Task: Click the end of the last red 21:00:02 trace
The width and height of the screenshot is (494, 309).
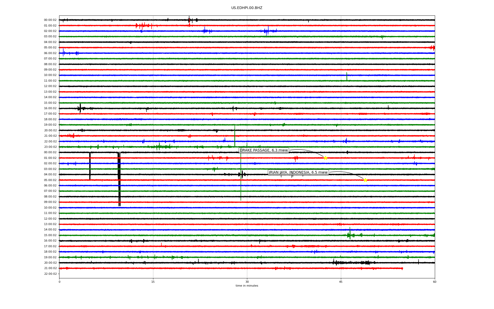Action: point(402,268)
